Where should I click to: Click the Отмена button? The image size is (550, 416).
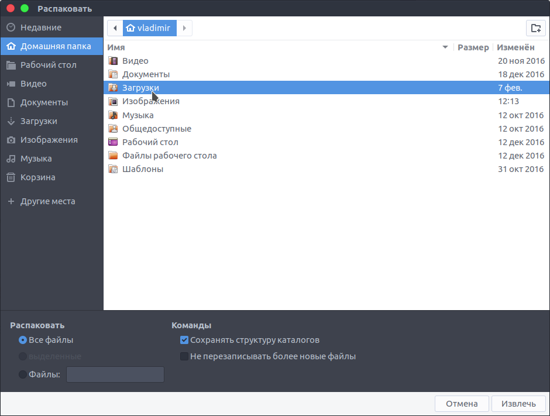pyautogui.click(x=462, y=404)
